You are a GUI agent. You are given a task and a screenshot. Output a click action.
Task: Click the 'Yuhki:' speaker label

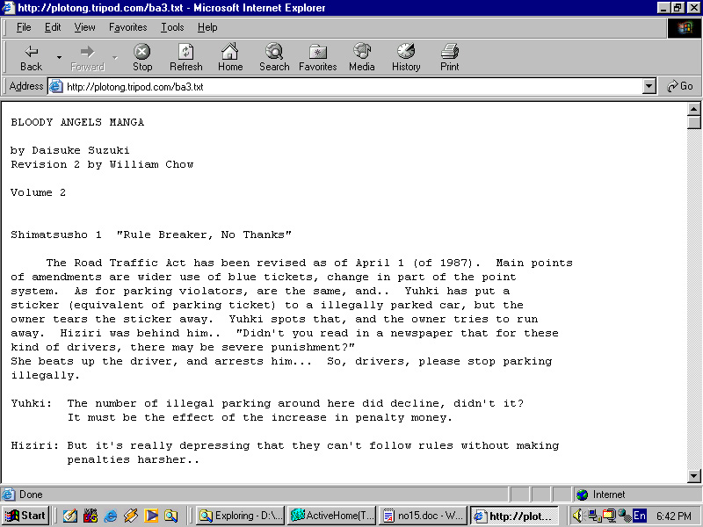[x=32, y=403]
